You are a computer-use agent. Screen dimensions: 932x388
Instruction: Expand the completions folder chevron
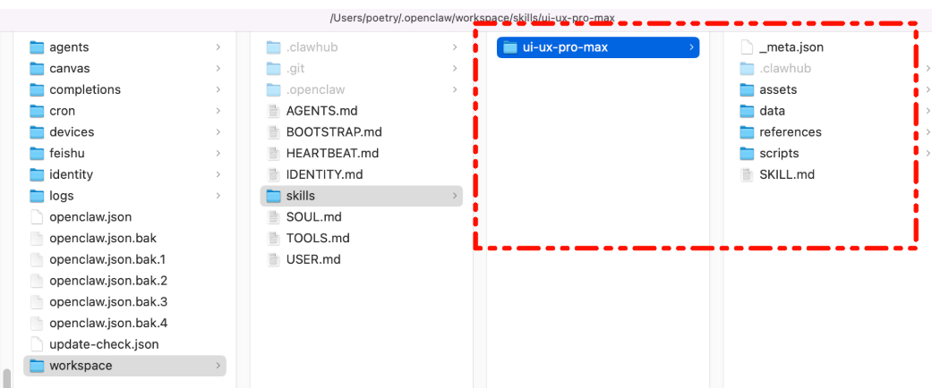218,89
